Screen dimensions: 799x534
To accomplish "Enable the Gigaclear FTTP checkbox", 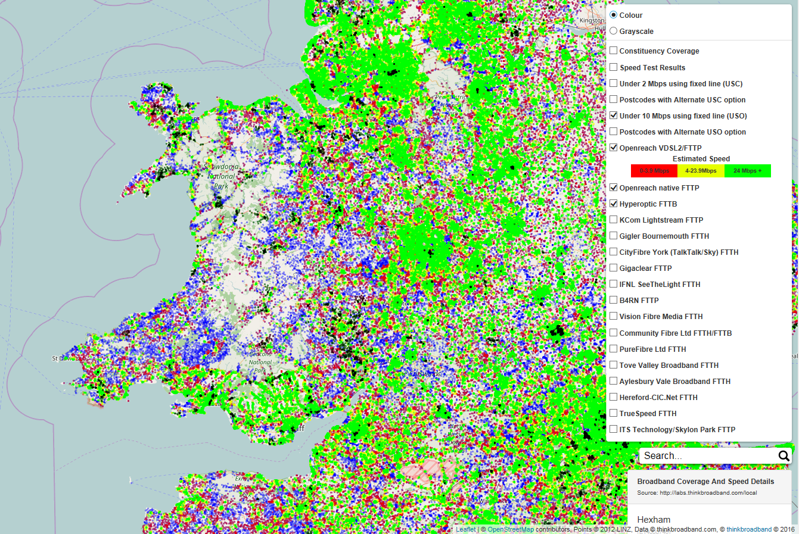I will coord(614,268).
